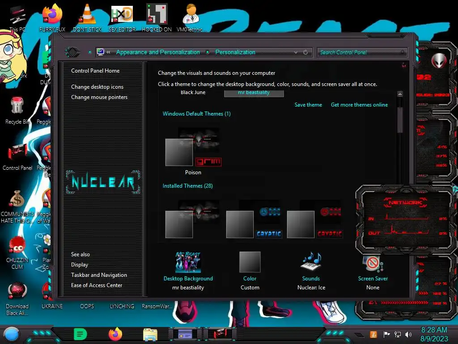Viewport: 458px width, 344px height.
Task: Open the Control Panel desktop icon
Action: [x=17, y=157]
